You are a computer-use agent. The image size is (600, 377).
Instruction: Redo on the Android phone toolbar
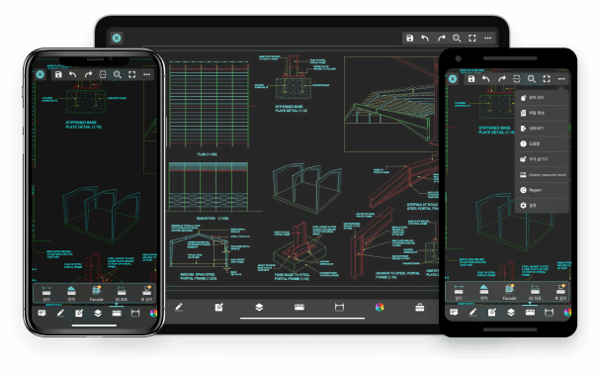tap(502, 79)
